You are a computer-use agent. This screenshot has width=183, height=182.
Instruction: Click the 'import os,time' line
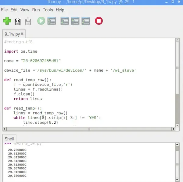21,51
